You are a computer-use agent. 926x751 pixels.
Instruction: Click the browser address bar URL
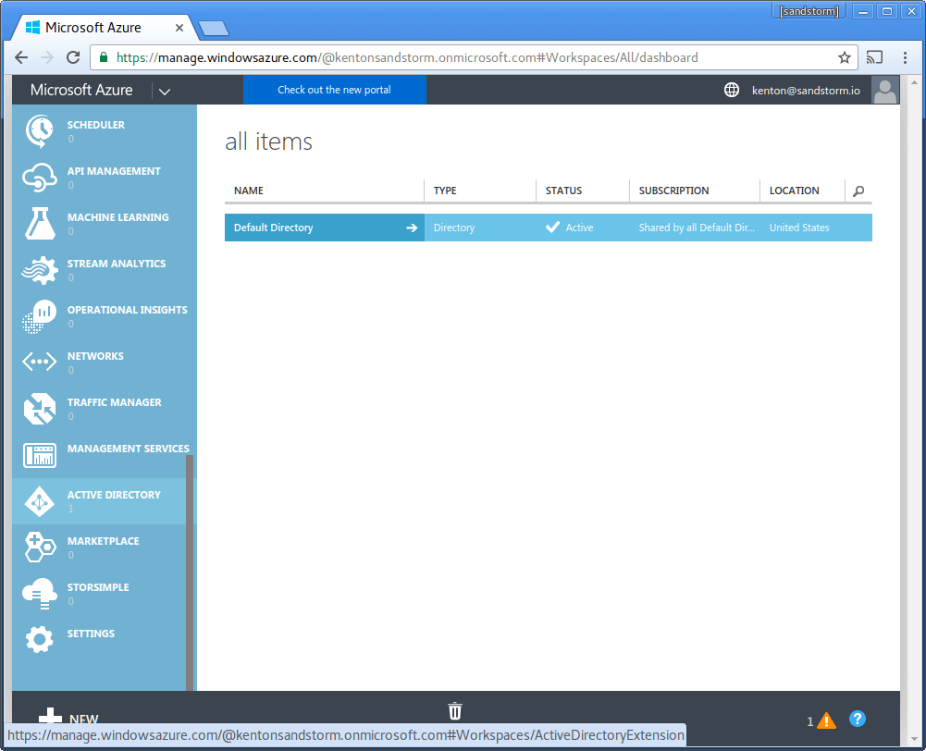point(407,57)
